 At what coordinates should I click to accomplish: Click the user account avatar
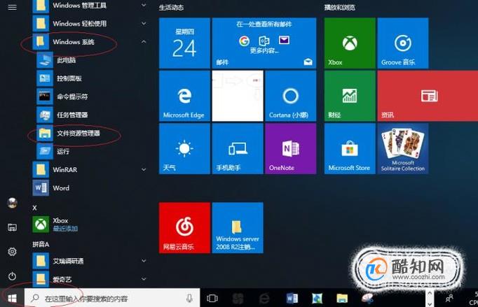(x=12, y=203)
